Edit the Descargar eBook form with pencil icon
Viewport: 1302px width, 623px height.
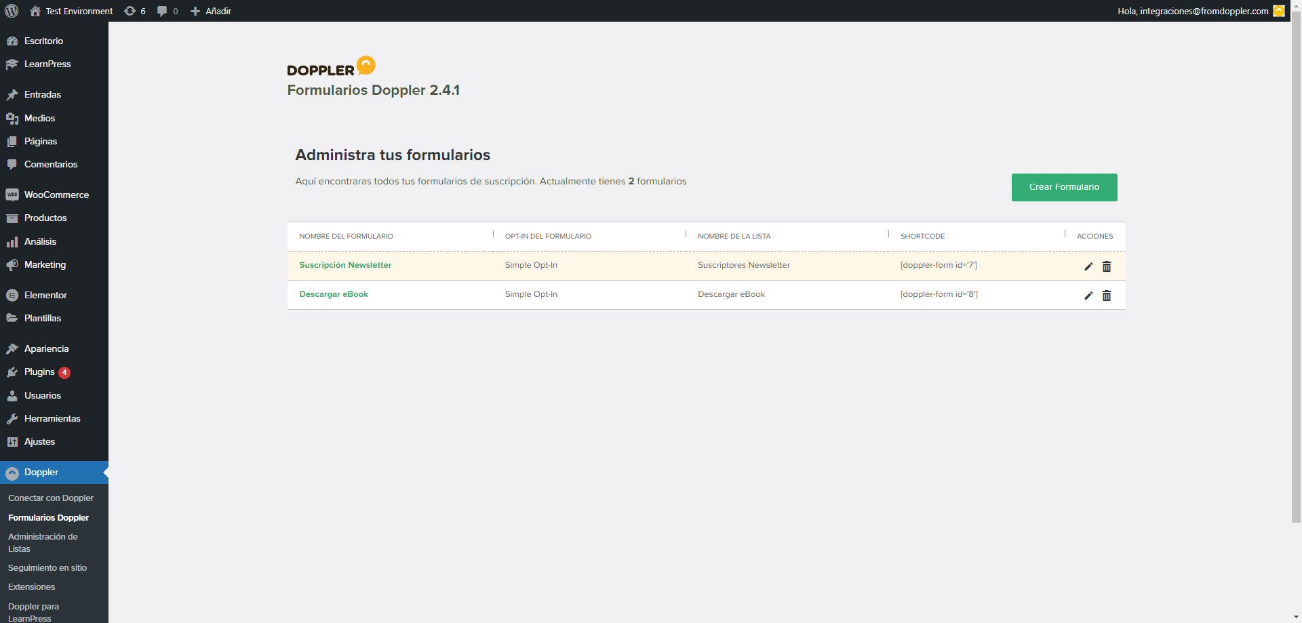[x=1088, y=296]
